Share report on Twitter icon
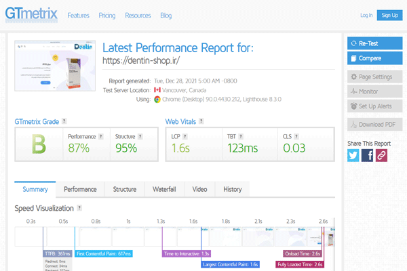This screenshot has width=407, height=271. coord(353,155)
